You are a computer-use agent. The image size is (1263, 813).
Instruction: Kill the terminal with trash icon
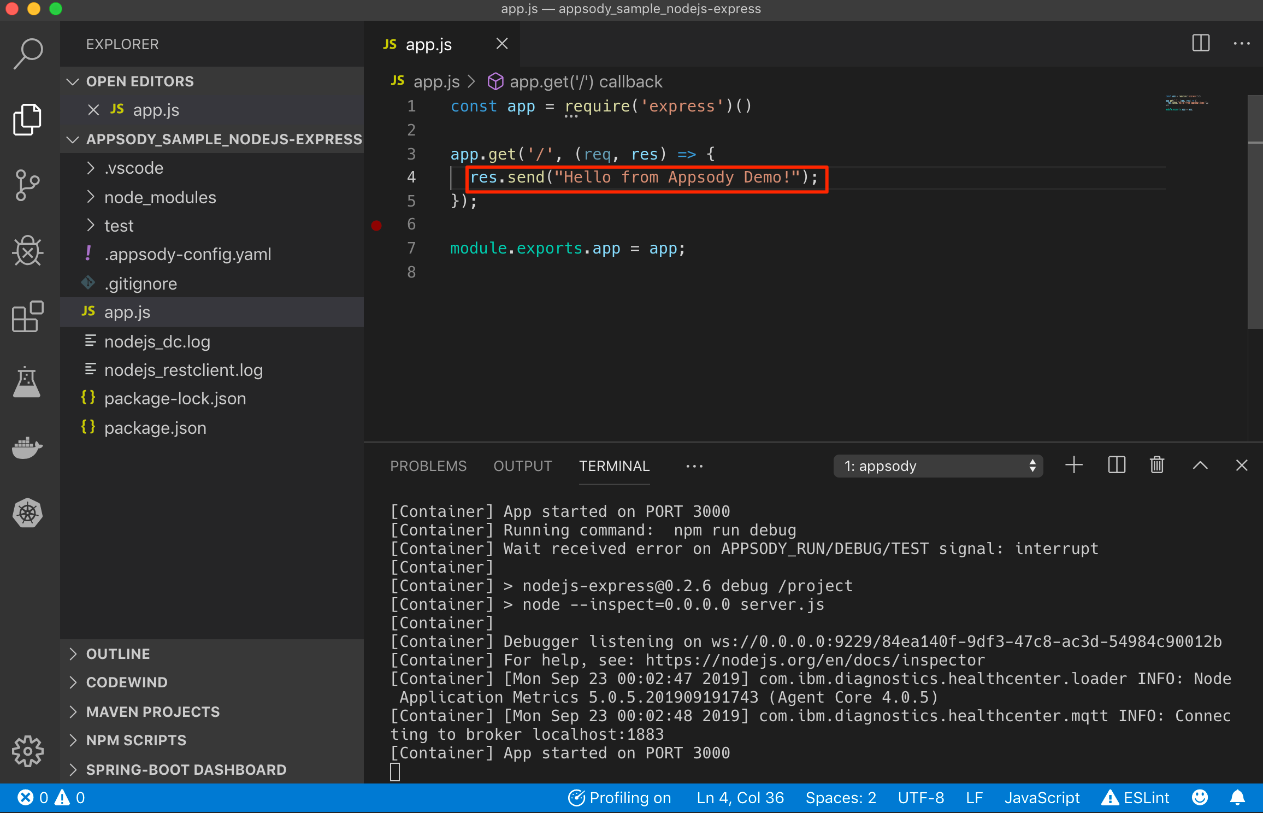pyautogui.click(x=1156, y=466)
